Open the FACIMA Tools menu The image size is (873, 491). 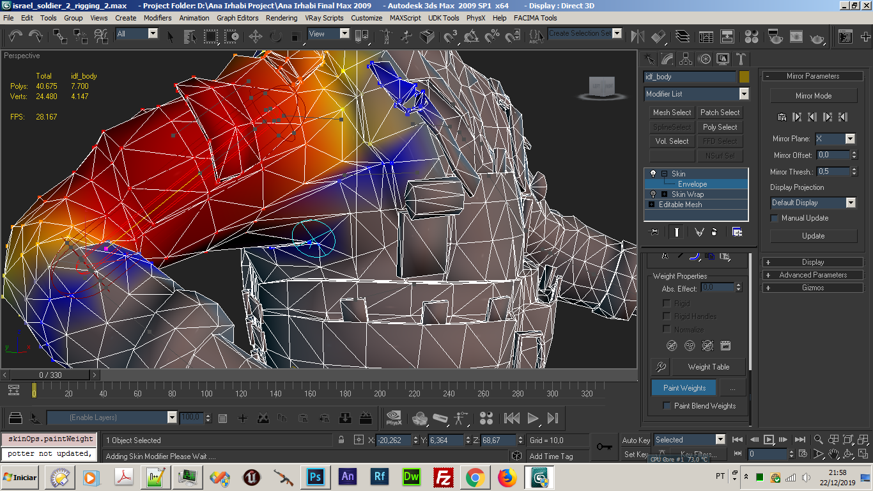click(535, 18)
